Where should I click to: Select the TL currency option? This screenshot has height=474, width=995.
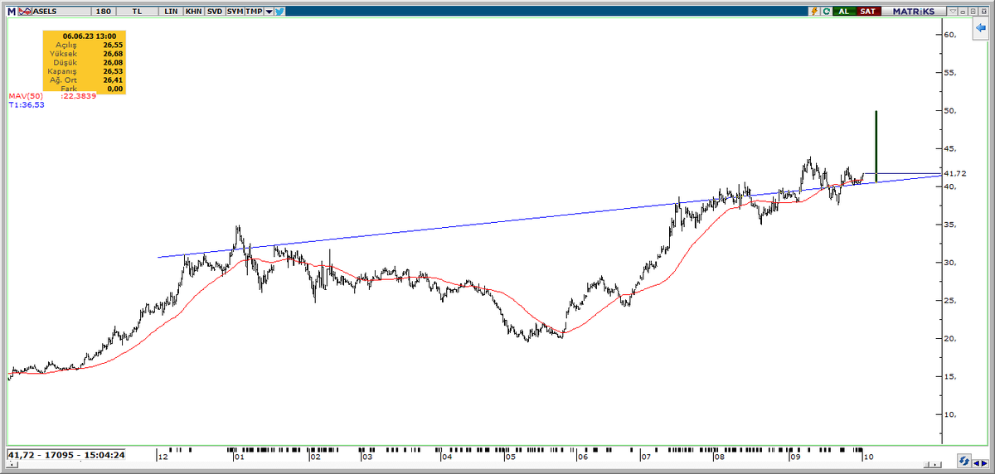click(137, 12)
